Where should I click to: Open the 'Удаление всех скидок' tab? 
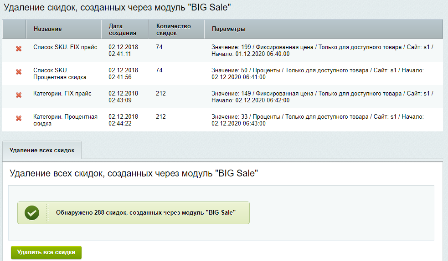pos(41,150)
